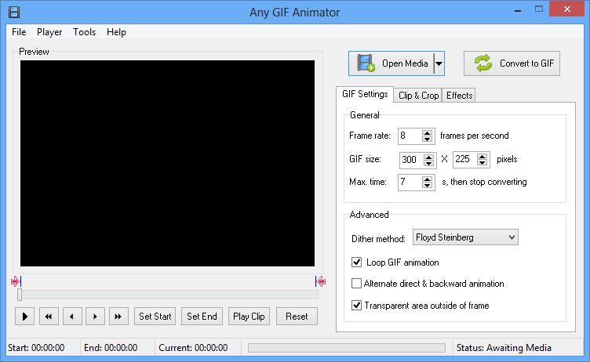The image size is (590, 362).
Task: Step forward one frame with right arrow
Action: pyautogui.click(x=95, y=316)
